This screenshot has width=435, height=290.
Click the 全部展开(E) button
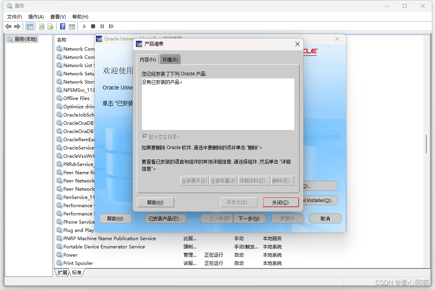click(x=194, y=181)
